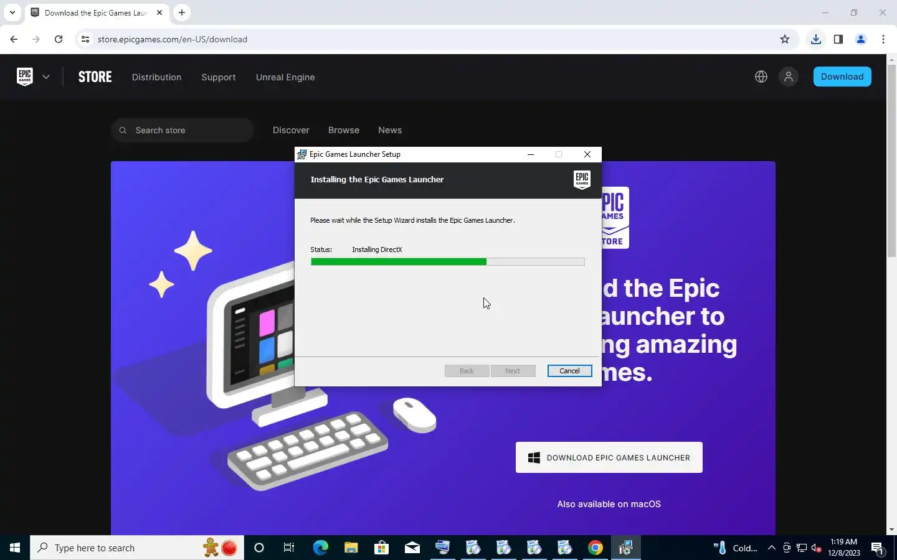Open the Chrome three-dot menu
Viewport: 897px width, 560px height.
[x=883, y=39]
